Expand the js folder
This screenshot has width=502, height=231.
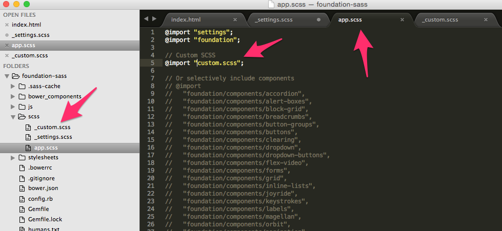point(13,107)
